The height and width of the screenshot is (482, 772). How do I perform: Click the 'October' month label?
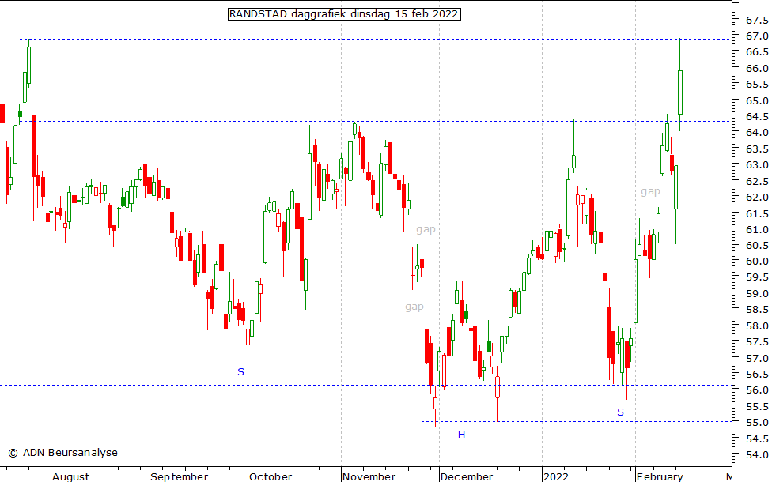[x=271, y=476]
